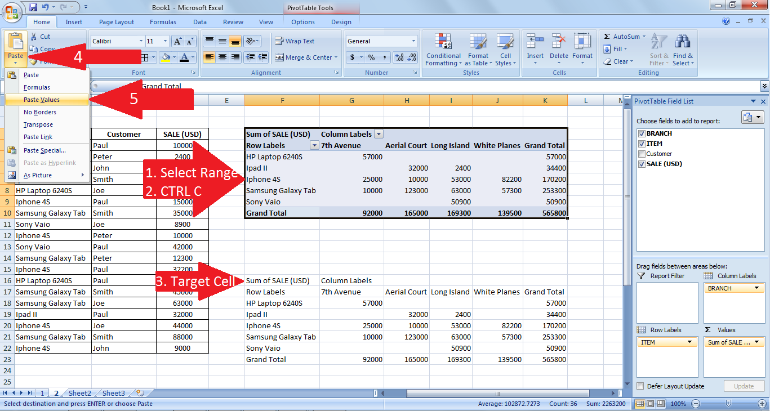
Task: Choose Transpose from paste menu
Action: [47, 124]
